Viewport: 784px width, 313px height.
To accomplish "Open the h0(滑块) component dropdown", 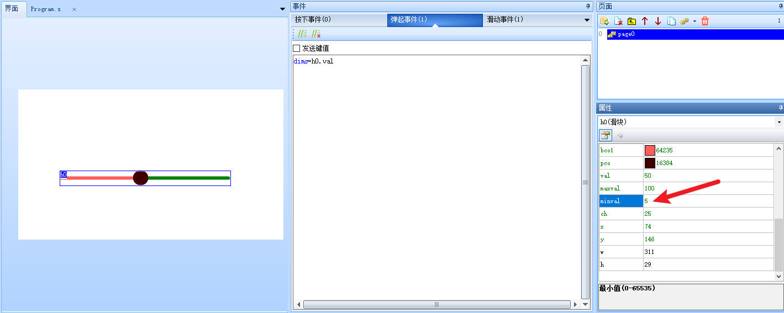I will coord(779,122).
